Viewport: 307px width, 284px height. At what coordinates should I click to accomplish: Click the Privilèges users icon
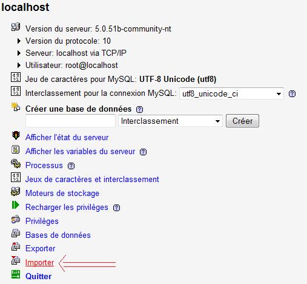(x=16, y=219)
